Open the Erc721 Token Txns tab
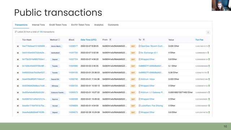 click(80, 25)
